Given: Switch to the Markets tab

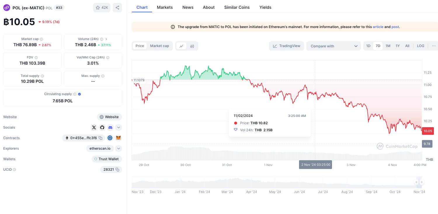Looking at the screenshot, I should click(x=165, y=7).
